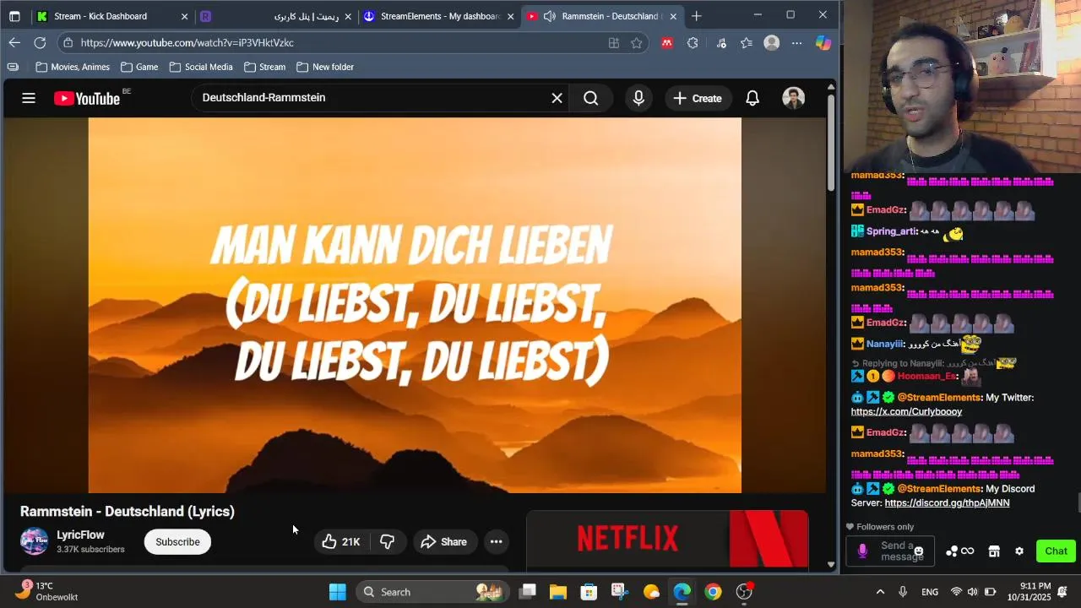Open the browser Extensions puzzle icon

pos(693,42)
